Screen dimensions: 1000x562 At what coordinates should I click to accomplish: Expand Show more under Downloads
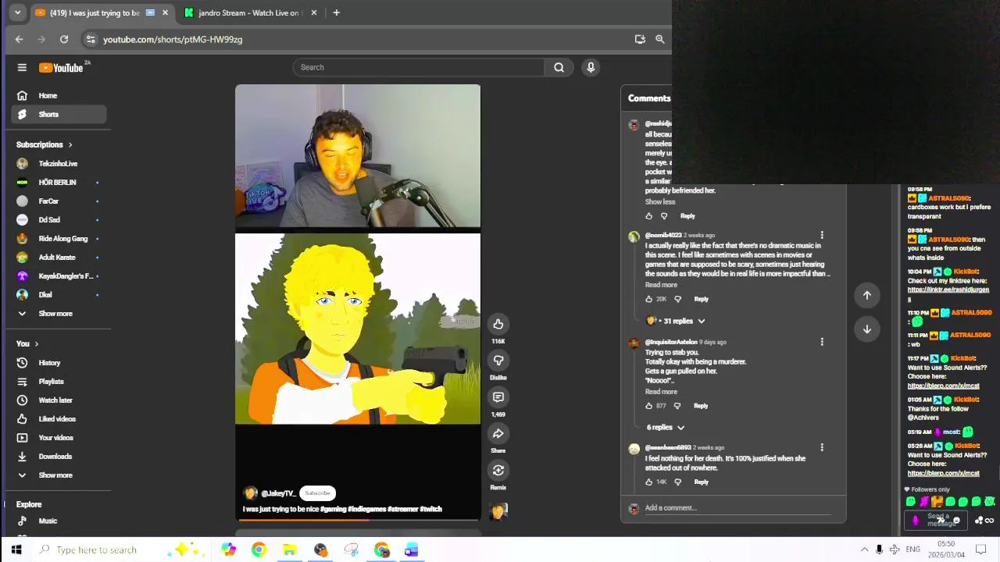pyautogui.click(x=55, y=475)
